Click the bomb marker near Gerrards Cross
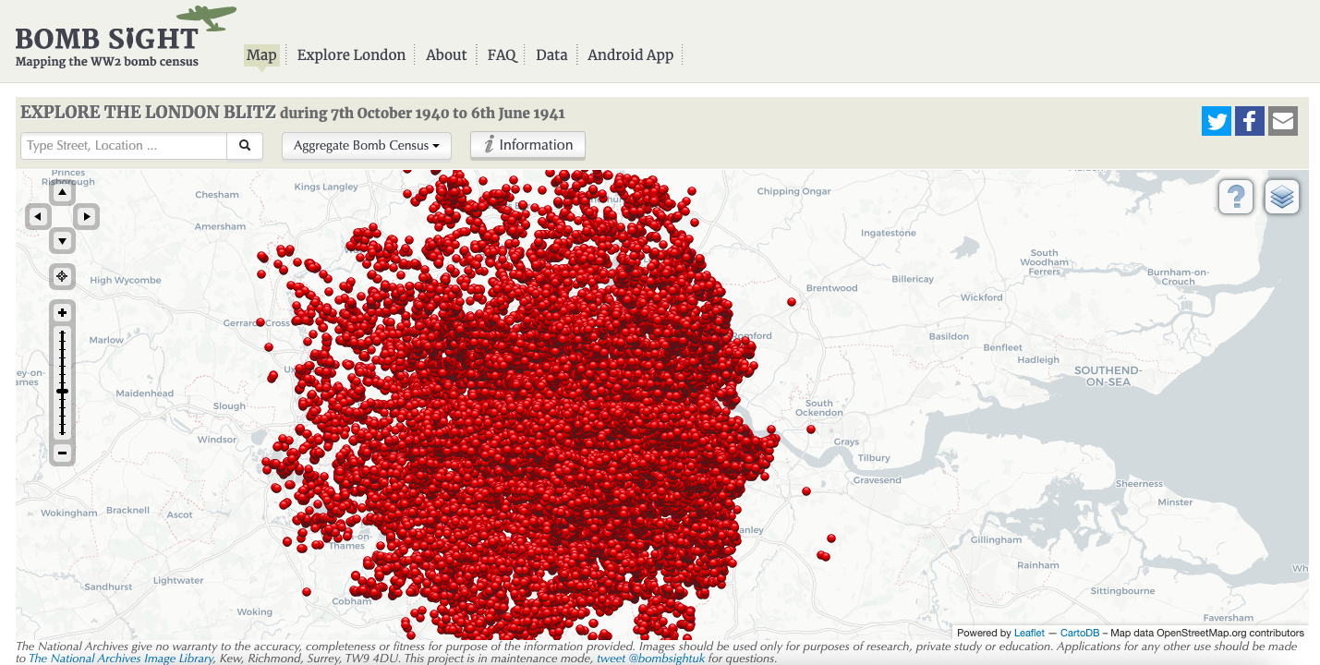Image resolution: width=1320 pixels, height=665 pixels. click(260, 322)
